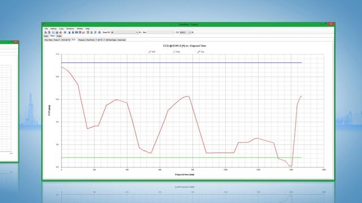Open the File menu
Image resolution: width=362 pixels, height=203 pixels.
click(46, 29)
